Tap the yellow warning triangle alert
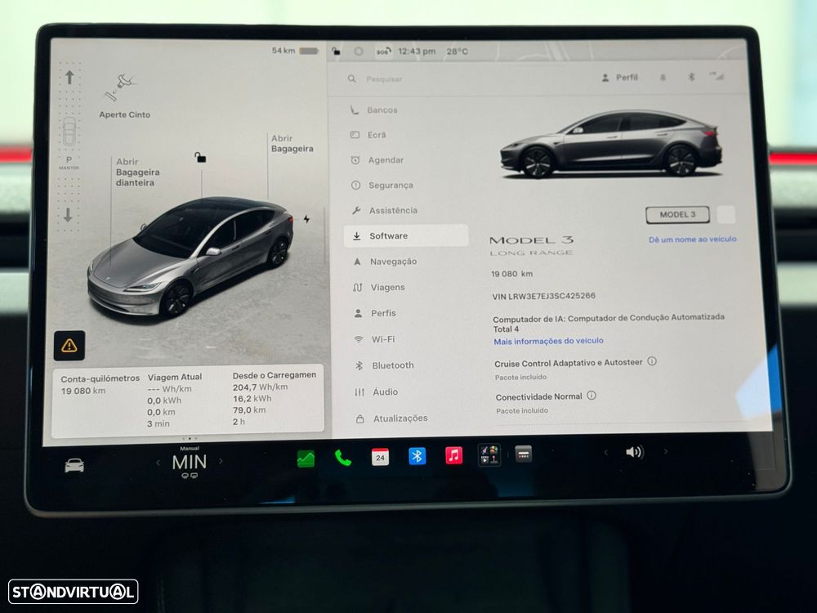 (69, 345)
